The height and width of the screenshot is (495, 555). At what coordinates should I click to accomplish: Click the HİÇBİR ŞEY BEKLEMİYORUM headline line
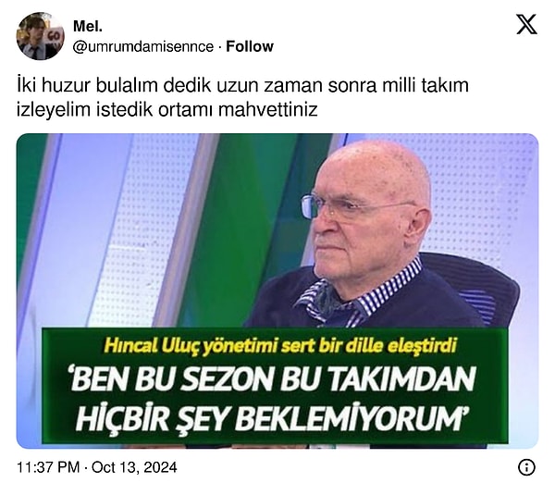tap(273, 418)
